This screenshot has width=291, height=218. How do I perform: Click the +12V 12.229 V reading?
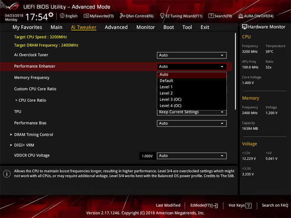(x=249, y=159)
